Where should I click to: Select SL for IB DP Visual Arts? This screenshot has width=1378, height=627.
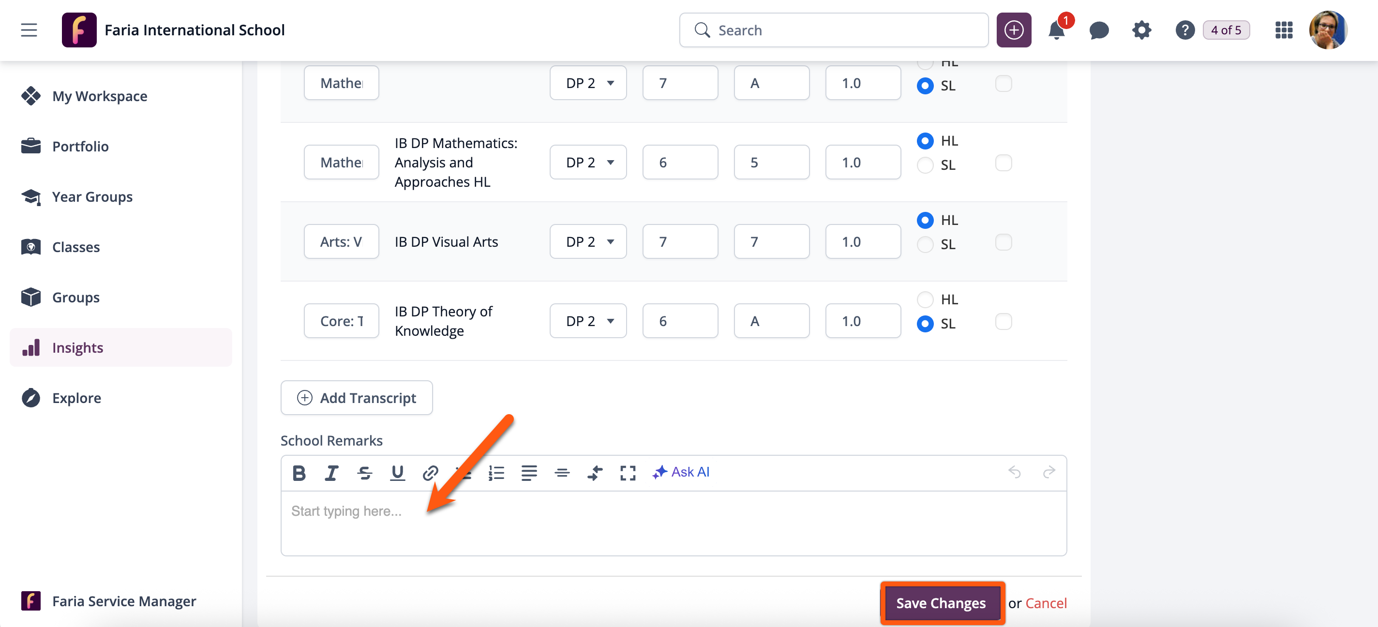pos(925,244)
